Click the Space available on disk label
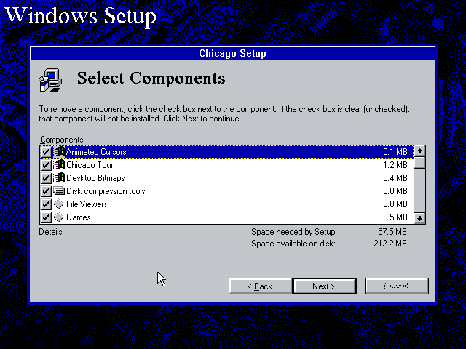The height and width of the screenshot is (349, 466). coord(293,244)
